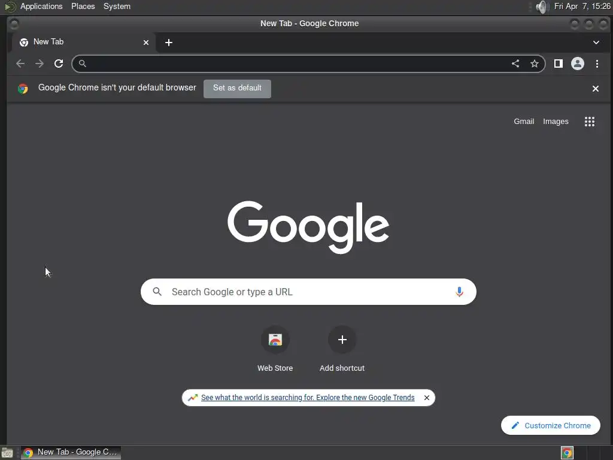
Task: Click the show desktop icon in bottom panel
Action: tap(7, 453)
